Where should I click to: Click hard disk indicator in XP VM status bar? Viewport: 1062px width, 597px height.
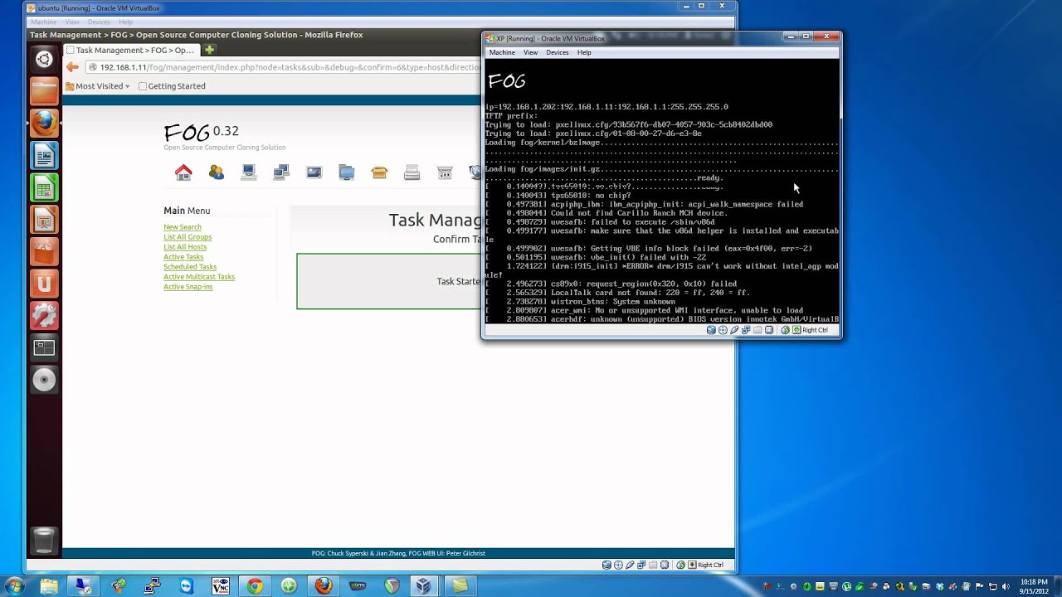[711, 330]
